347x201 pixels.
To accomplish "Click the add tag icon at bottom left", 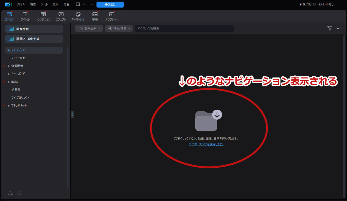I will pos(10,193).
